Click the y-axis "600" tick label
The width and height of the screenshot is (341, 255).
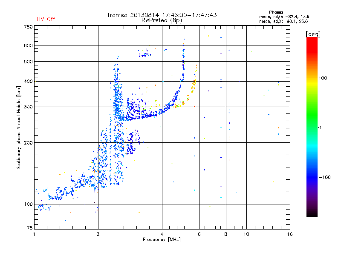pos(28,45)
